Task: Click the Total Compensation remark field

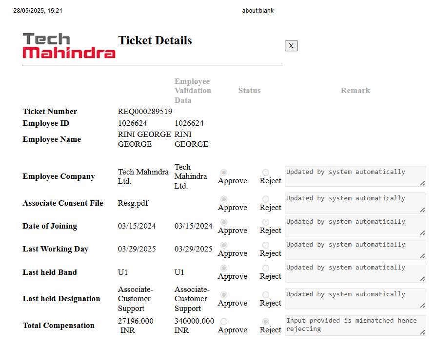Action: pos(355,325)
